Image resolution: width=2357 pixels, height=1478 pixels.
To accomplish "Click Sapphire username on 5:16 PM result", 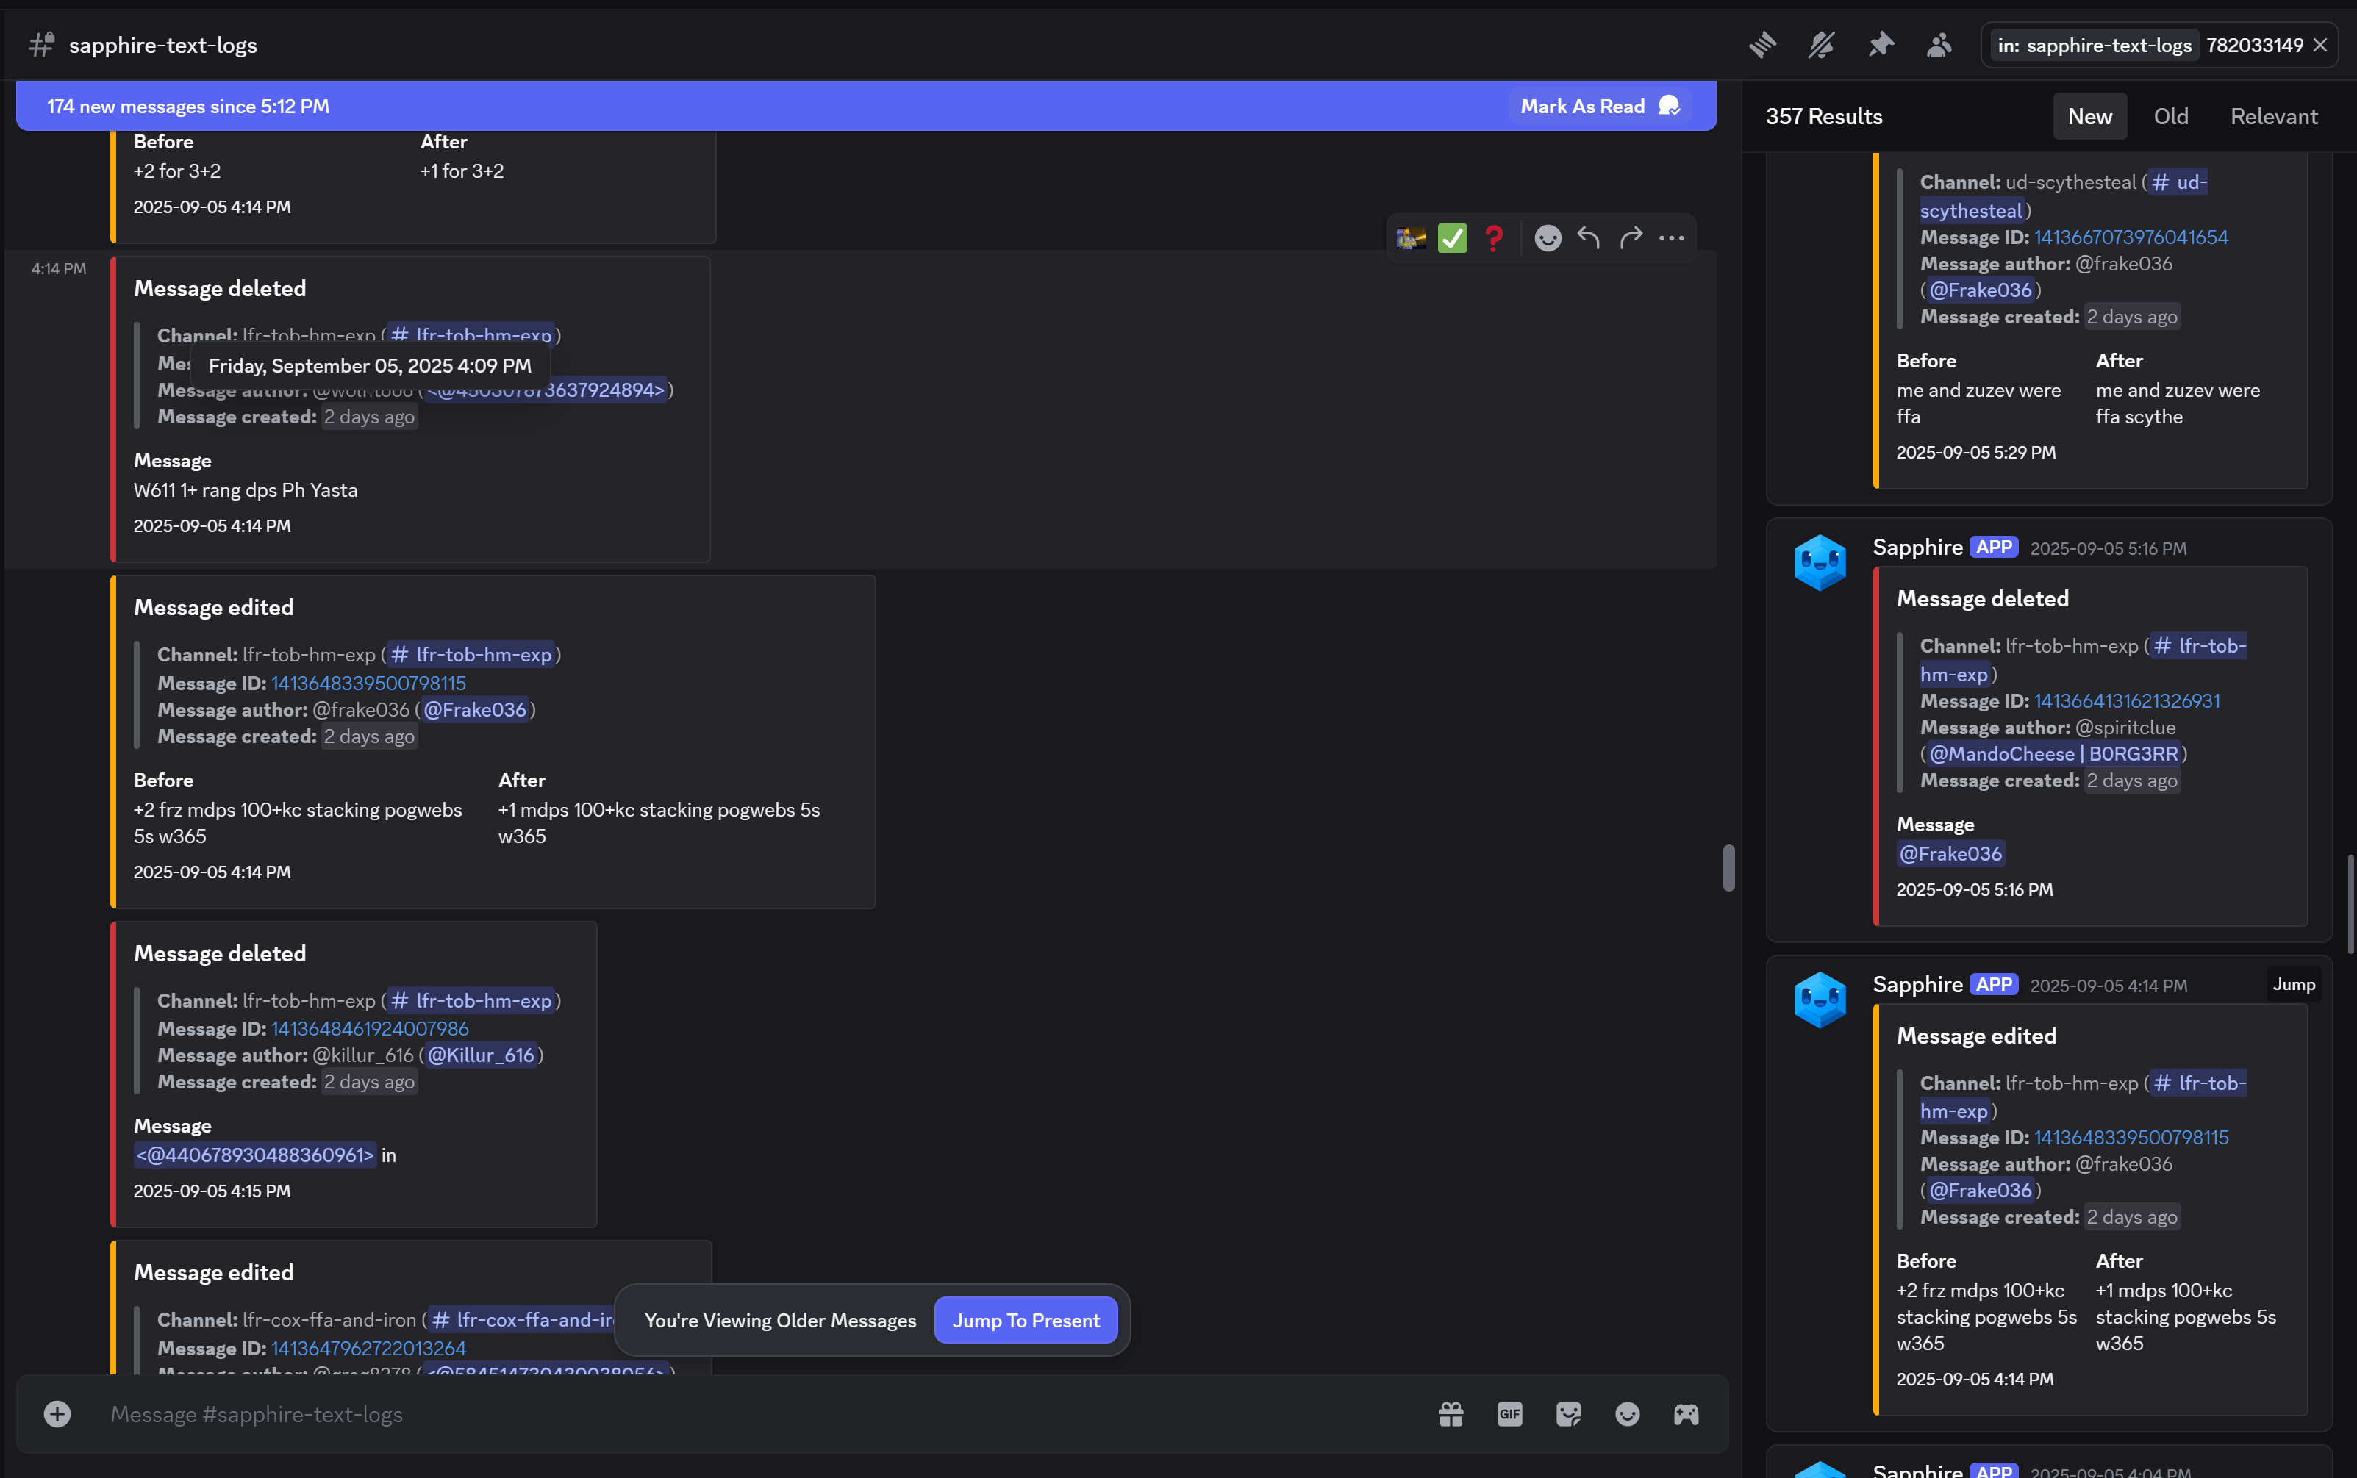I will (1917, 546).
